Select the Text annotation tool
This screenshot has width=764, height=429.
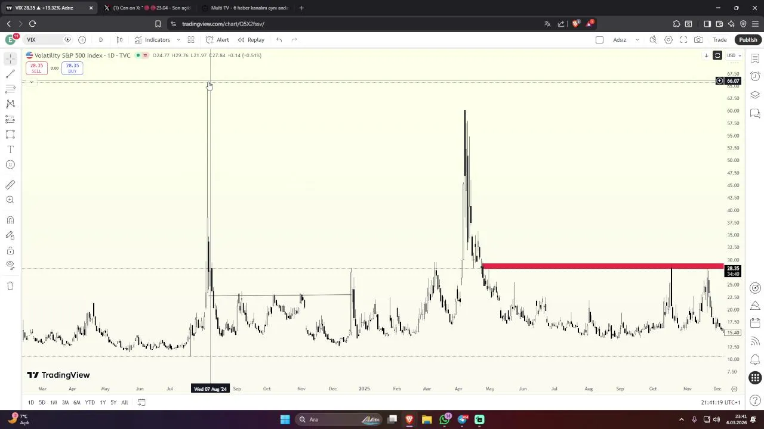point(10,150)
